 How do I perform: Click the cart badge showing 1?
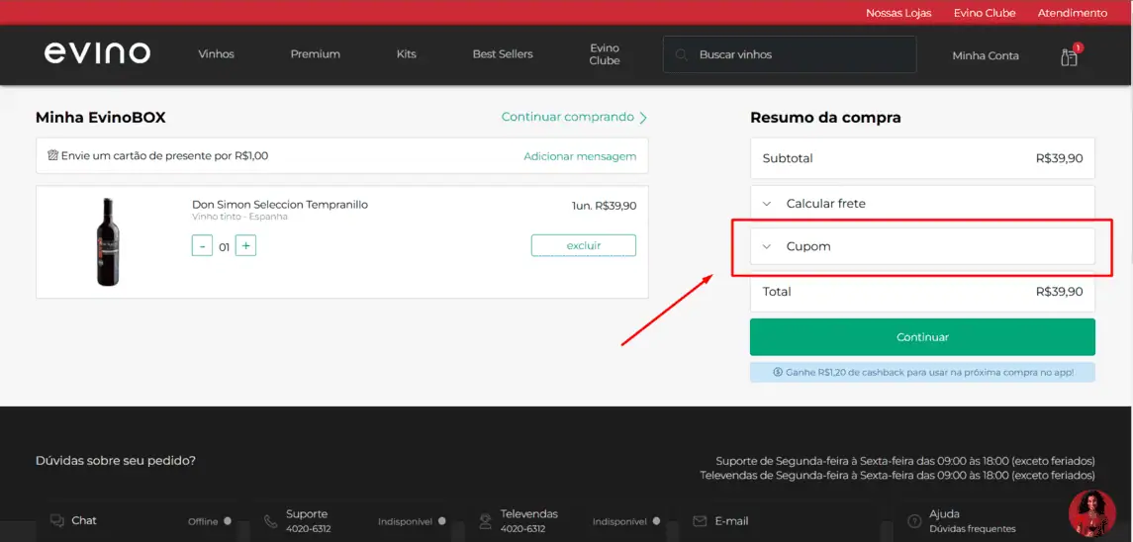click(1079, 47)
